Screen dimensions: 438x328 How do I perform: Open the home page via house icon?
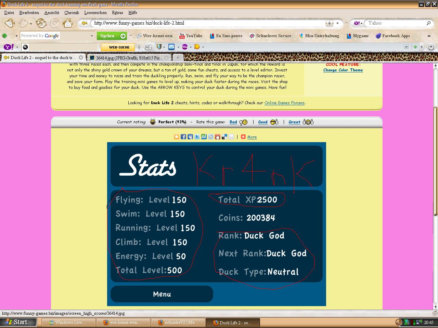coord(67,23)
